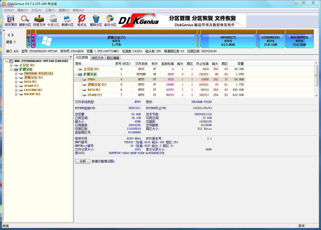The width and height of the screenshot is (321, 230).
Task: Select BACKUP(9) in the left tree
Action: click(32, 94)
